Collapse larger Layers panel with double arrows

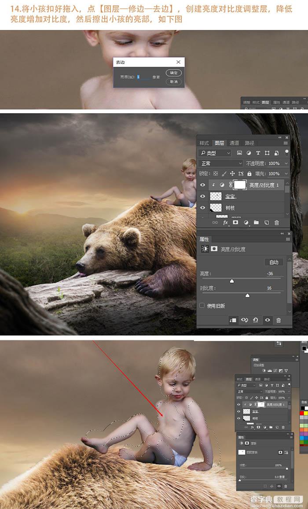click(x=280, y=138)
